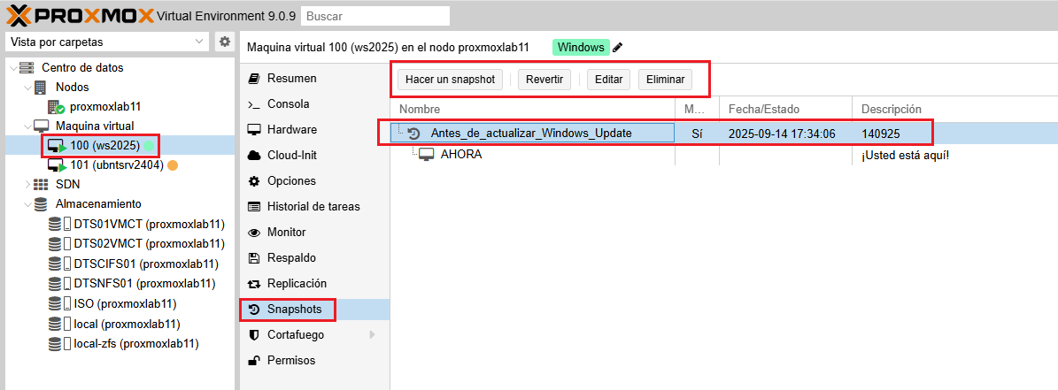
Task: Open the Snapshots tab
Action: point(314,310)
